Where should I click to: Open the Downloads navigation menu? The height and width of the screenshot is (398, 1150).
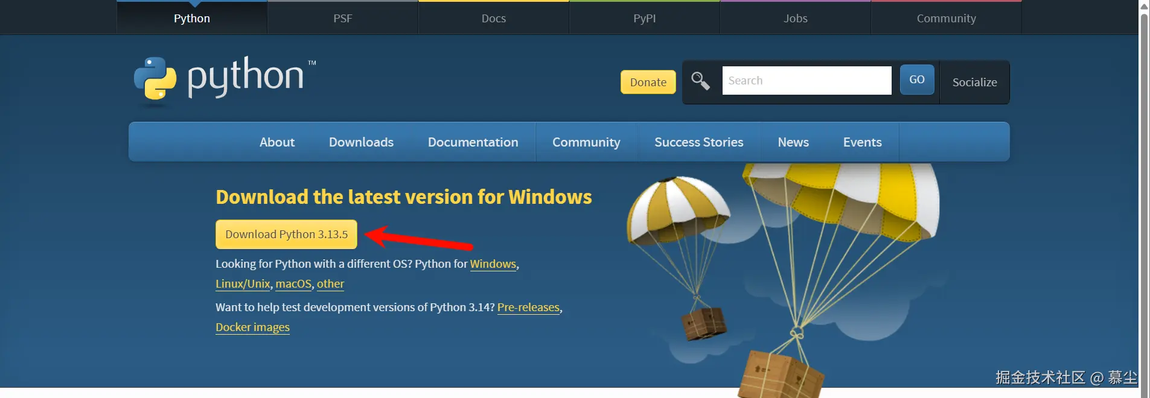click(361, 142)
